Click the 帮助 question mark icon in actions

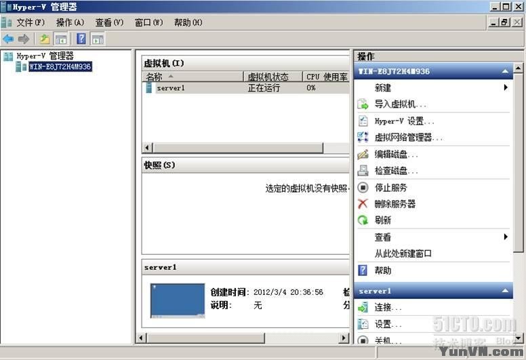(363, 271)
